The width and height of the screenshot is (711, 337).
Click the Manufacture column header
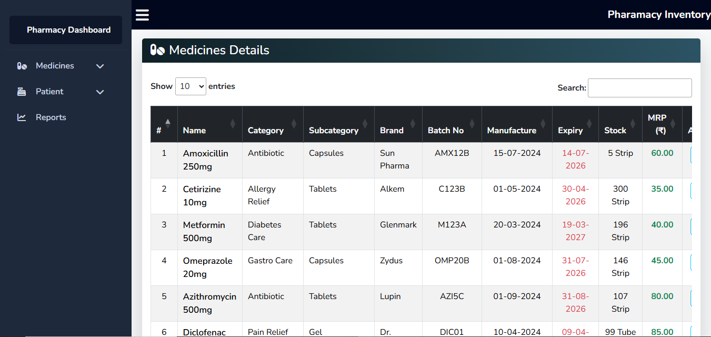512,130
